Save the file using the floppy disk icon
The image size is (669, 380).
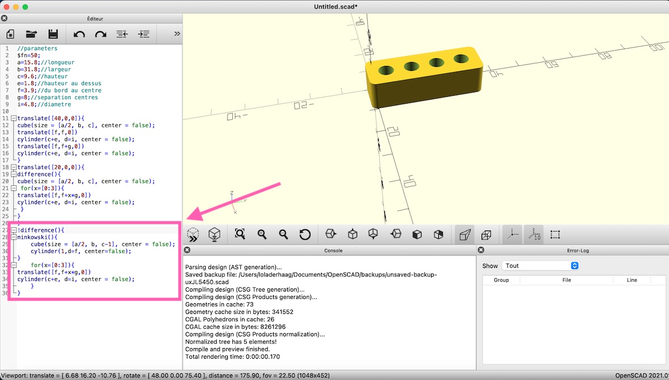point(53,34)
